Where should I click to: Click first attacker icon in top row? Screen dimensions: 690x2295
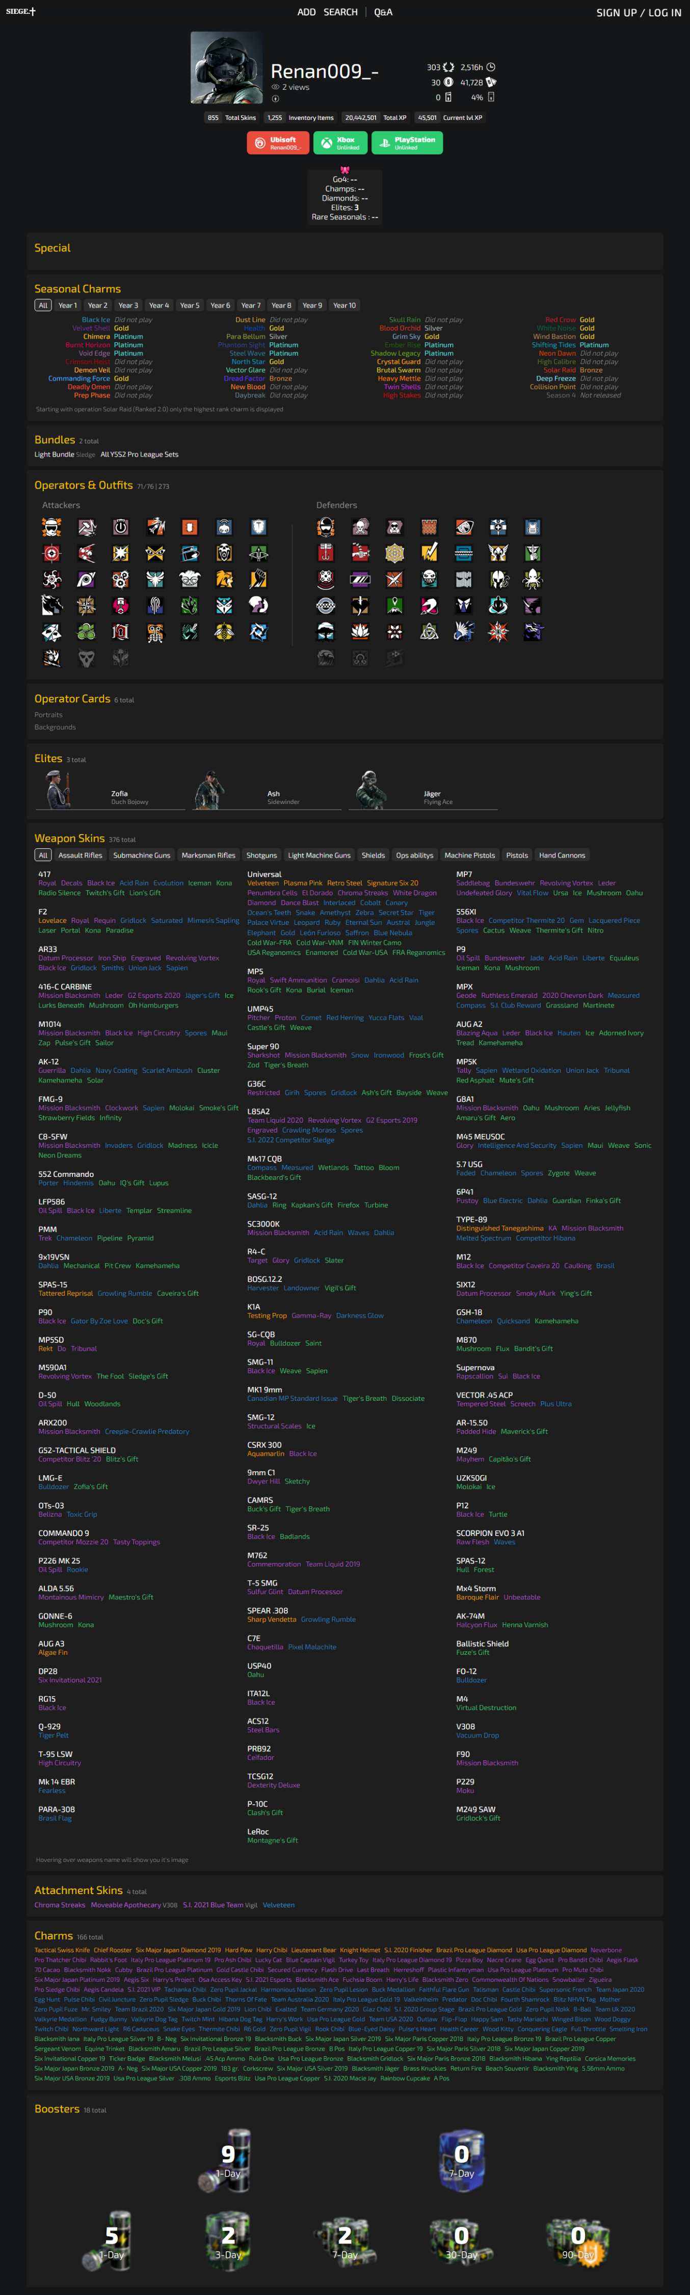pyautogui.click(x=51, y=527)
